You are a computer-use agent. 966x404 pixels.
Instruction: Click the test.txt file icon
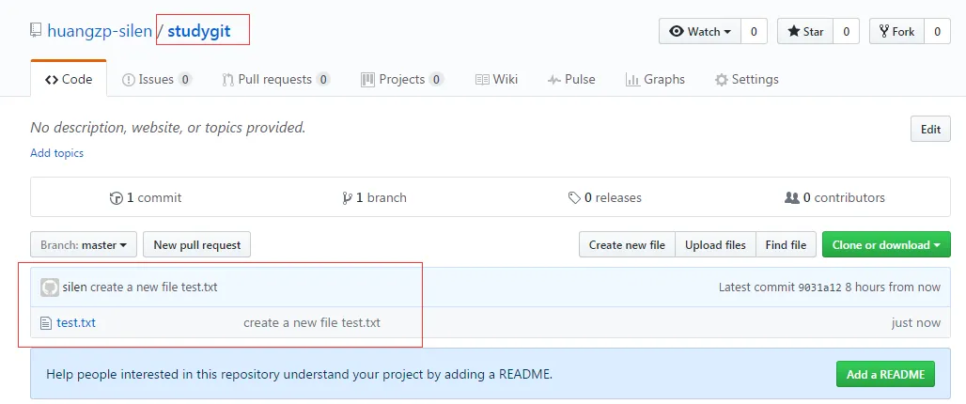45,323
